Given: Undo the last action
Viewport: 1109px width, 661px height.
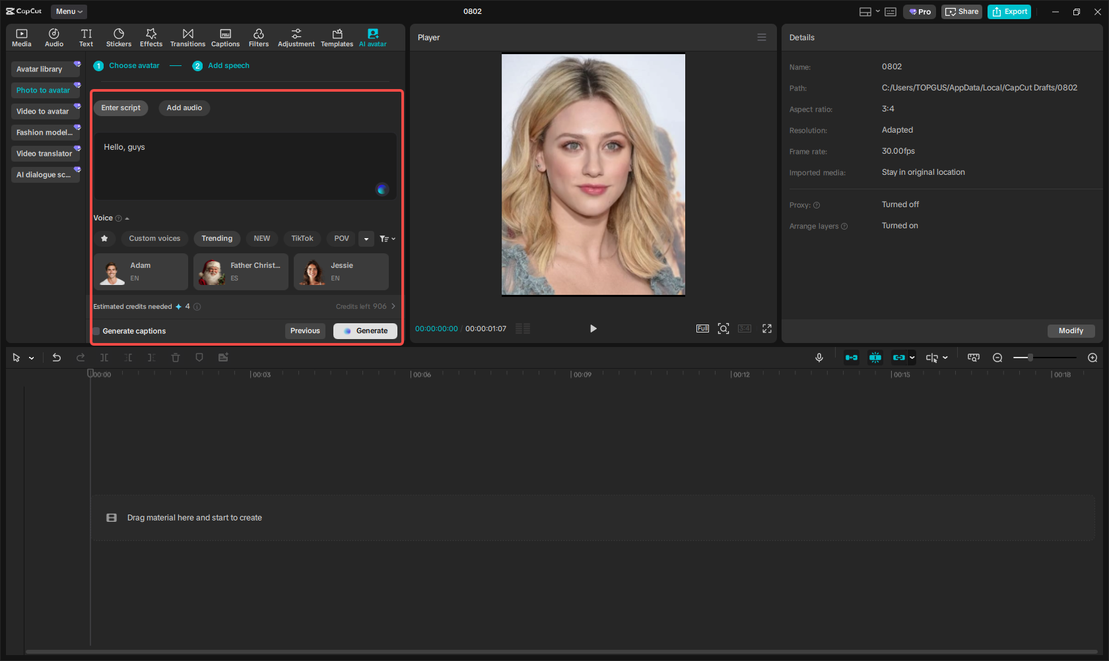Looking at the screenshot, I should point(56,357).
